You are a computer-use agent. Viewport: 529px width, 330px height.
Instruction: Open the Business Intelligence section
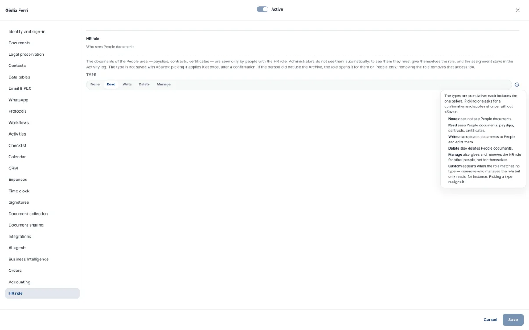[42, 259]
